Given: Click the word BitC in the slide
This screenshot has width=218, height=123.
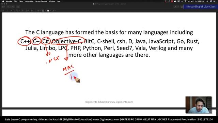Looking at the screenshot, I should tap(89, 41).
